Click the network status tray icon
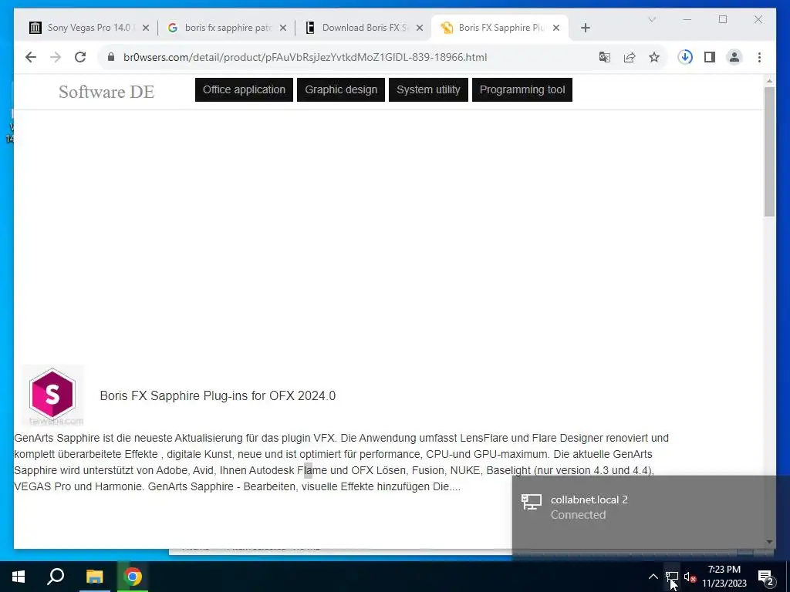790x592 pixels. [672, 577]
